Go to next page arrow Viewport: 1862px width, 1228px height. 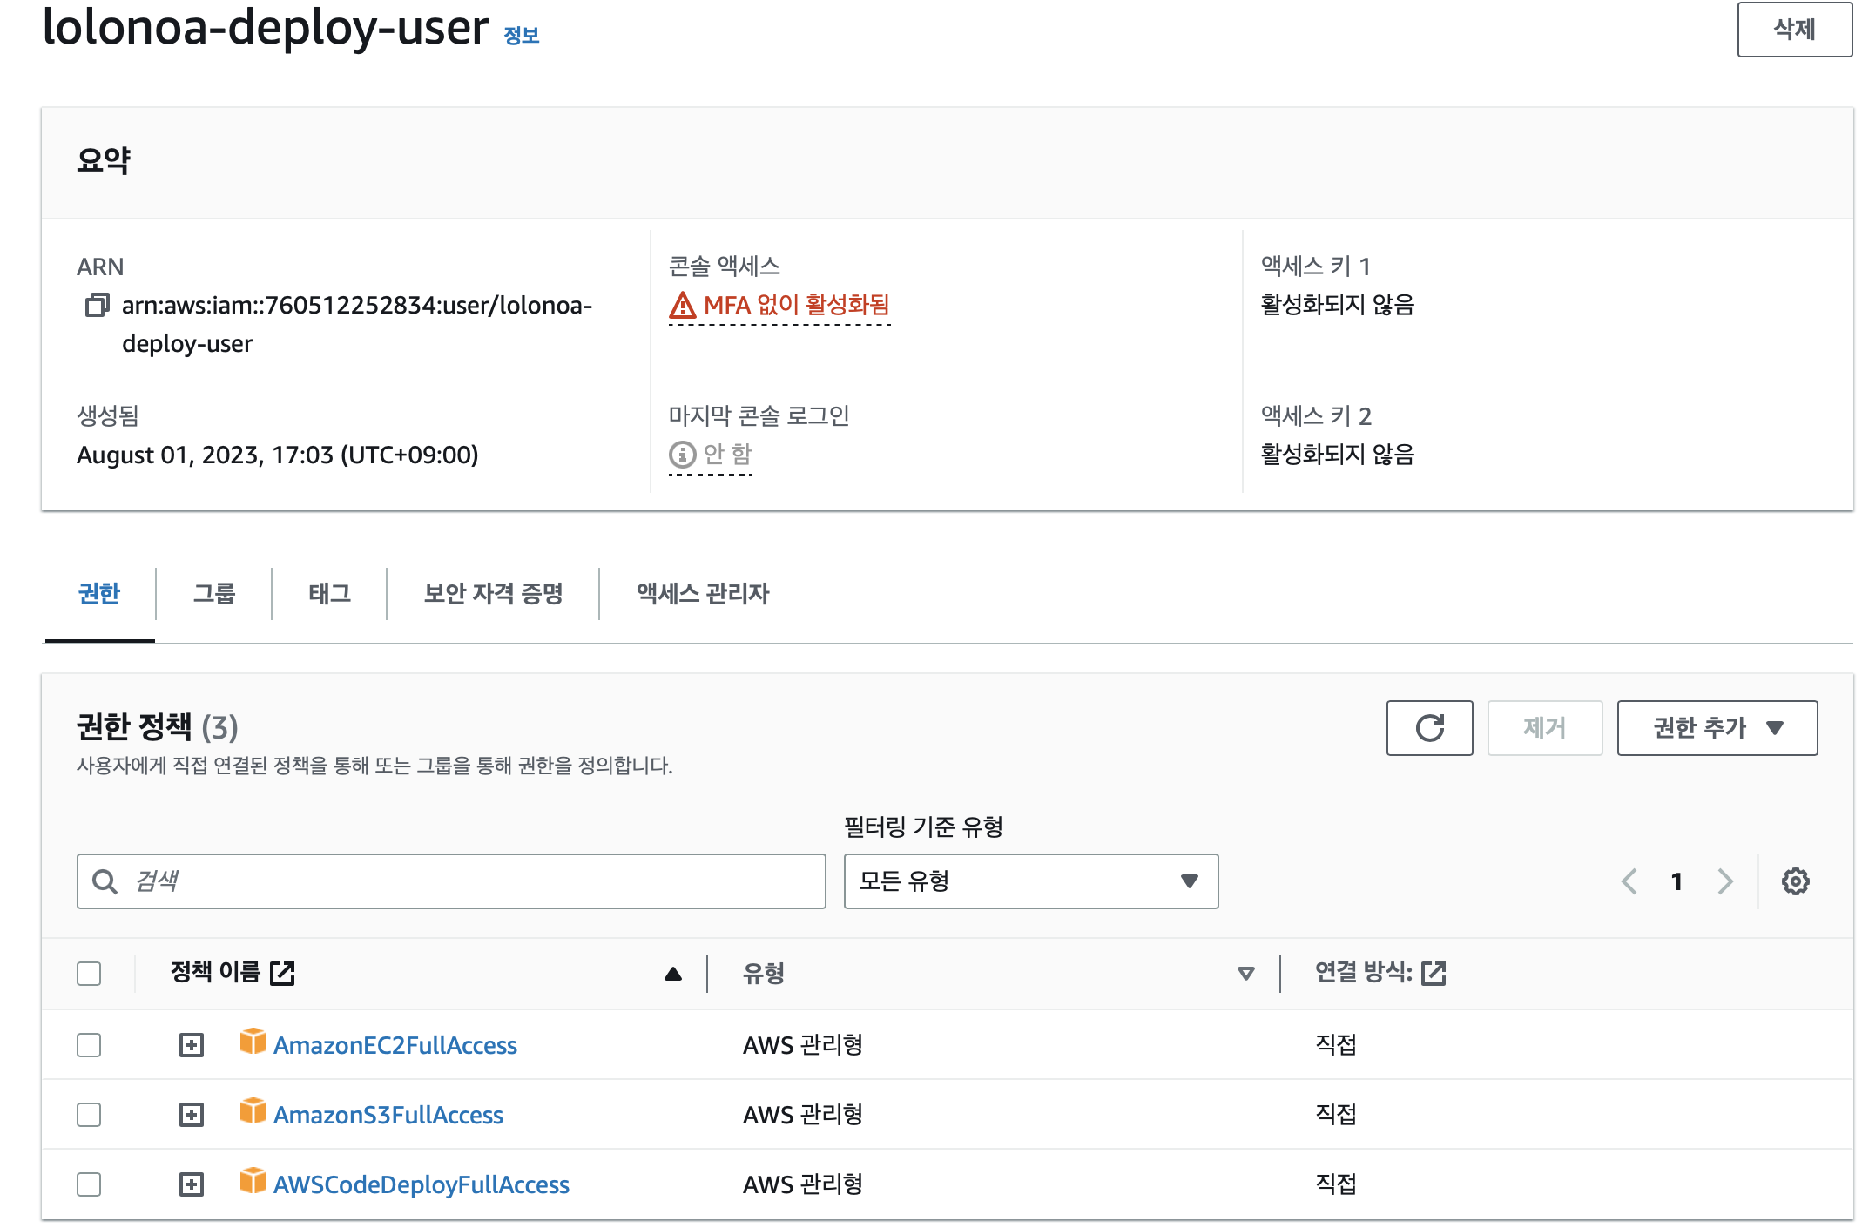click(1725, 881)
